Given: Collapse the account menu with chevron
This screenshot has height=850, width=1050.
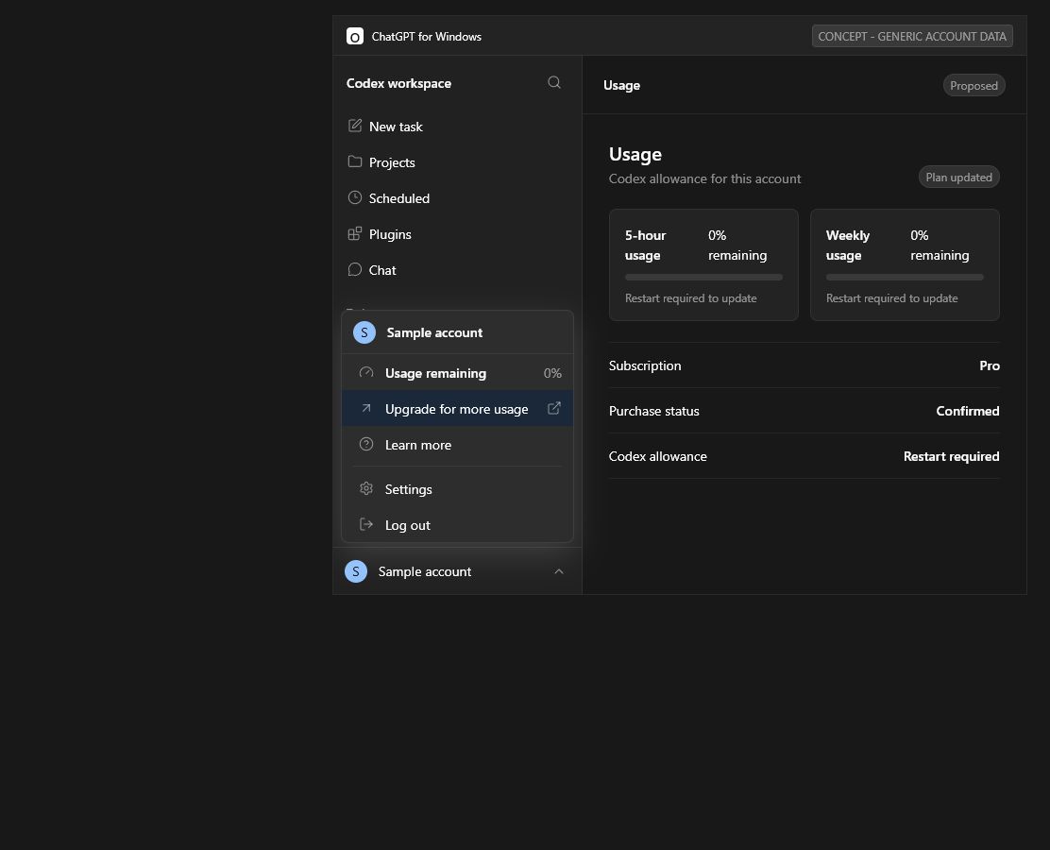Looking at the screenshot, I should point(559,571).
